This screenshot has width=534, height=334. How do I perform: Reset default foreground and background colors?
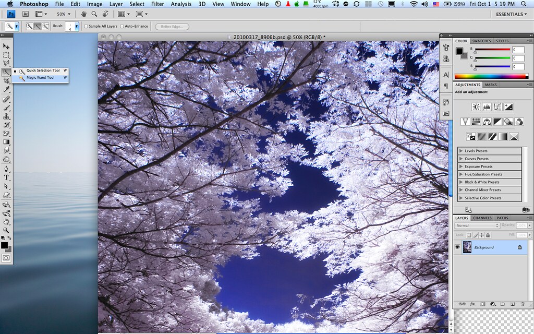tap(3, 237)
